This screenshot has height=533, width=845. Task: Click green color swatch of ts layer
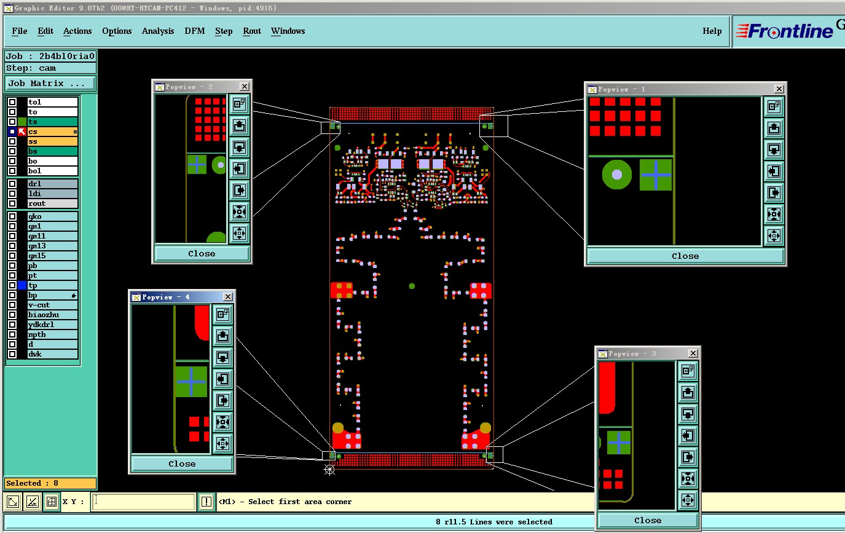click(22, 122)
